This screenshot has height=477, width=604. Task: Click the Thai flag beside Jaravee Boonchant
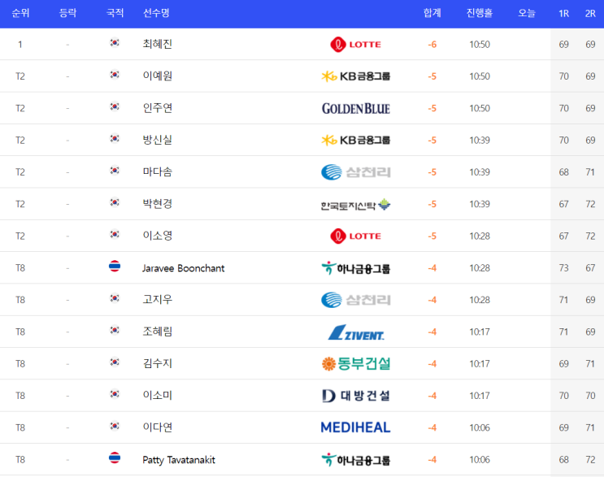115,266
